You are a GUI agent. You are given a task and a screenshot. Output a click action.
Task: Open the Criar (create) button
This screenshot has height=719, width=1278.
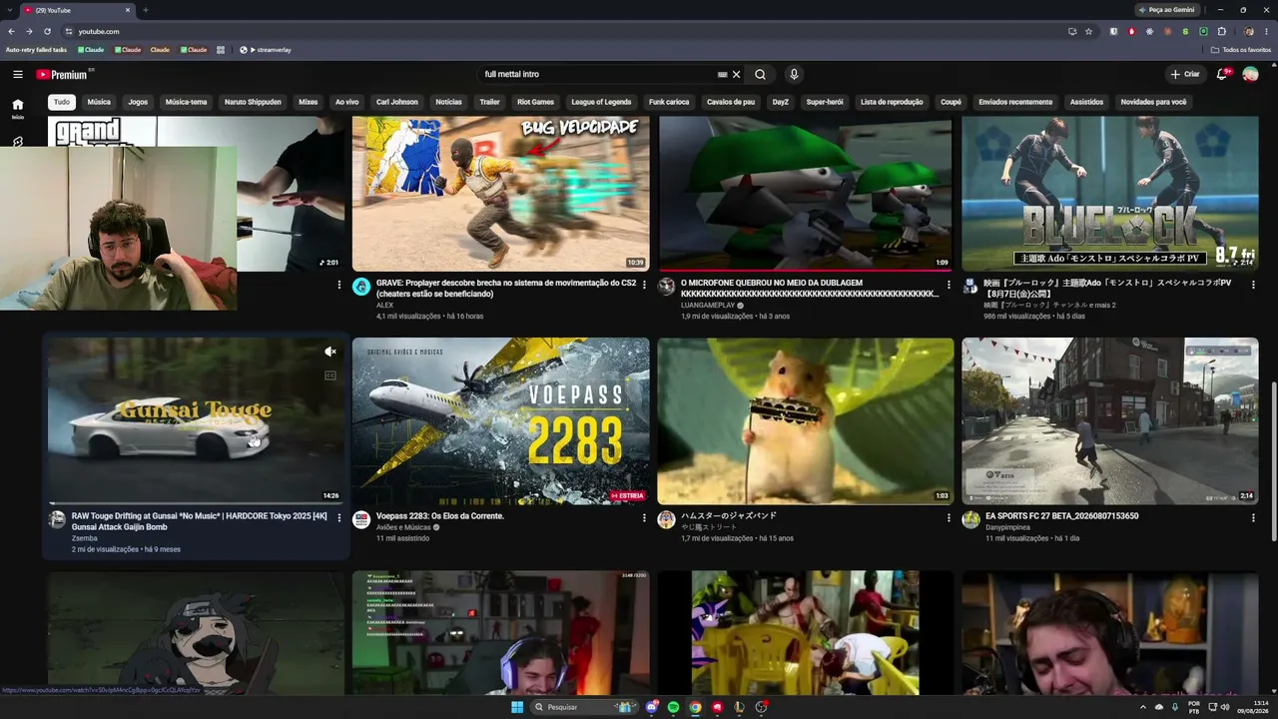coord(1185,74)
